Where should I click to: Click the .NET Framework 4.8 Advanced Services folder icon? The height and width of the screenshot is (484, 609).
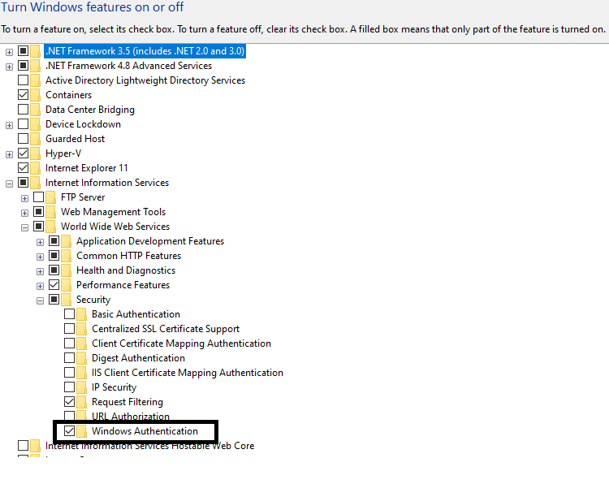pos(36,66)
